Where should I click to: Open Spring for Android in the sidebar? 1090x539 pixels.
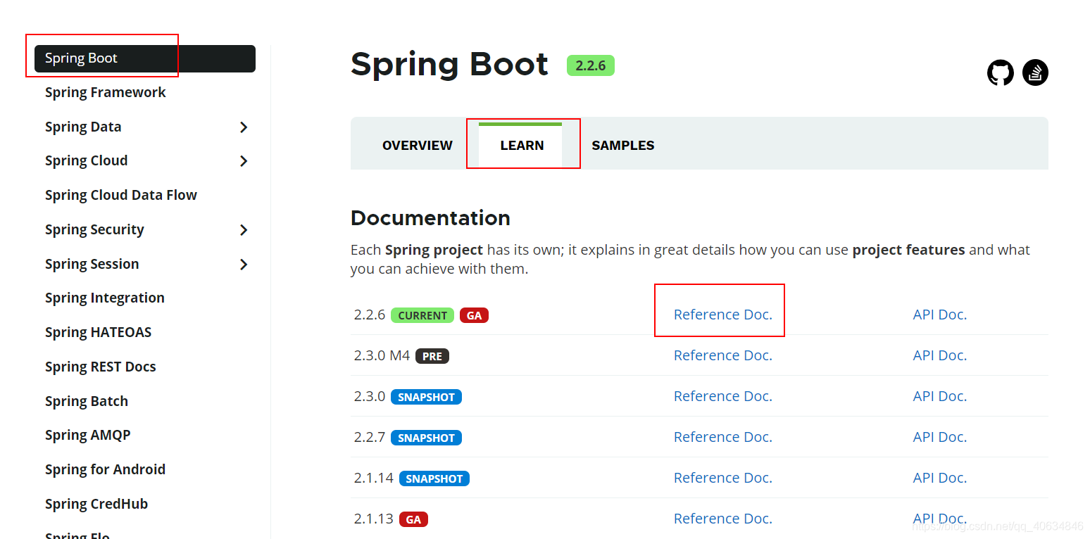click(x=106, y=470)
